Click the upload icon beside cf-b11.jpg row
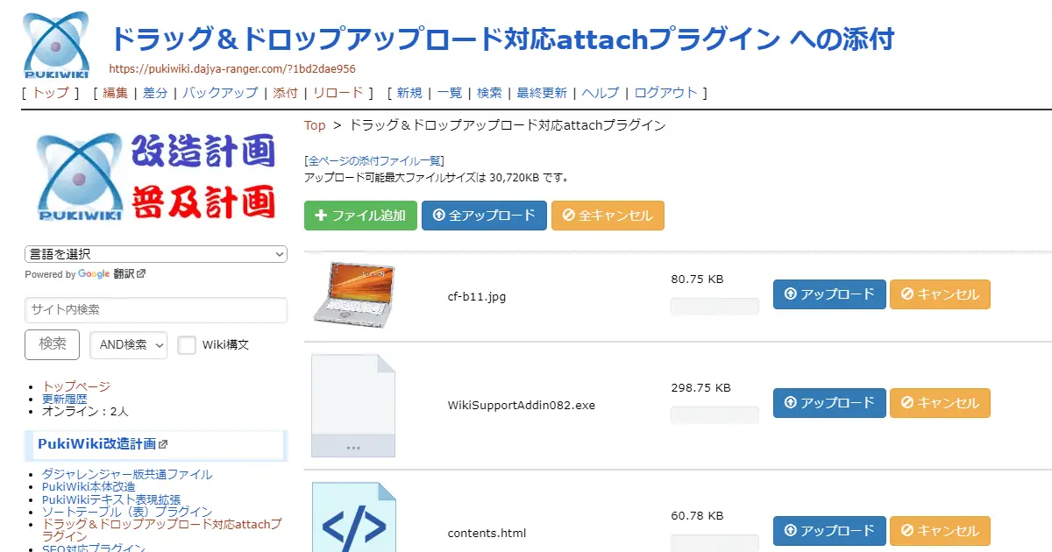Image resolution: width=1052 pixels, height=552 pixels. coord(790,294)
